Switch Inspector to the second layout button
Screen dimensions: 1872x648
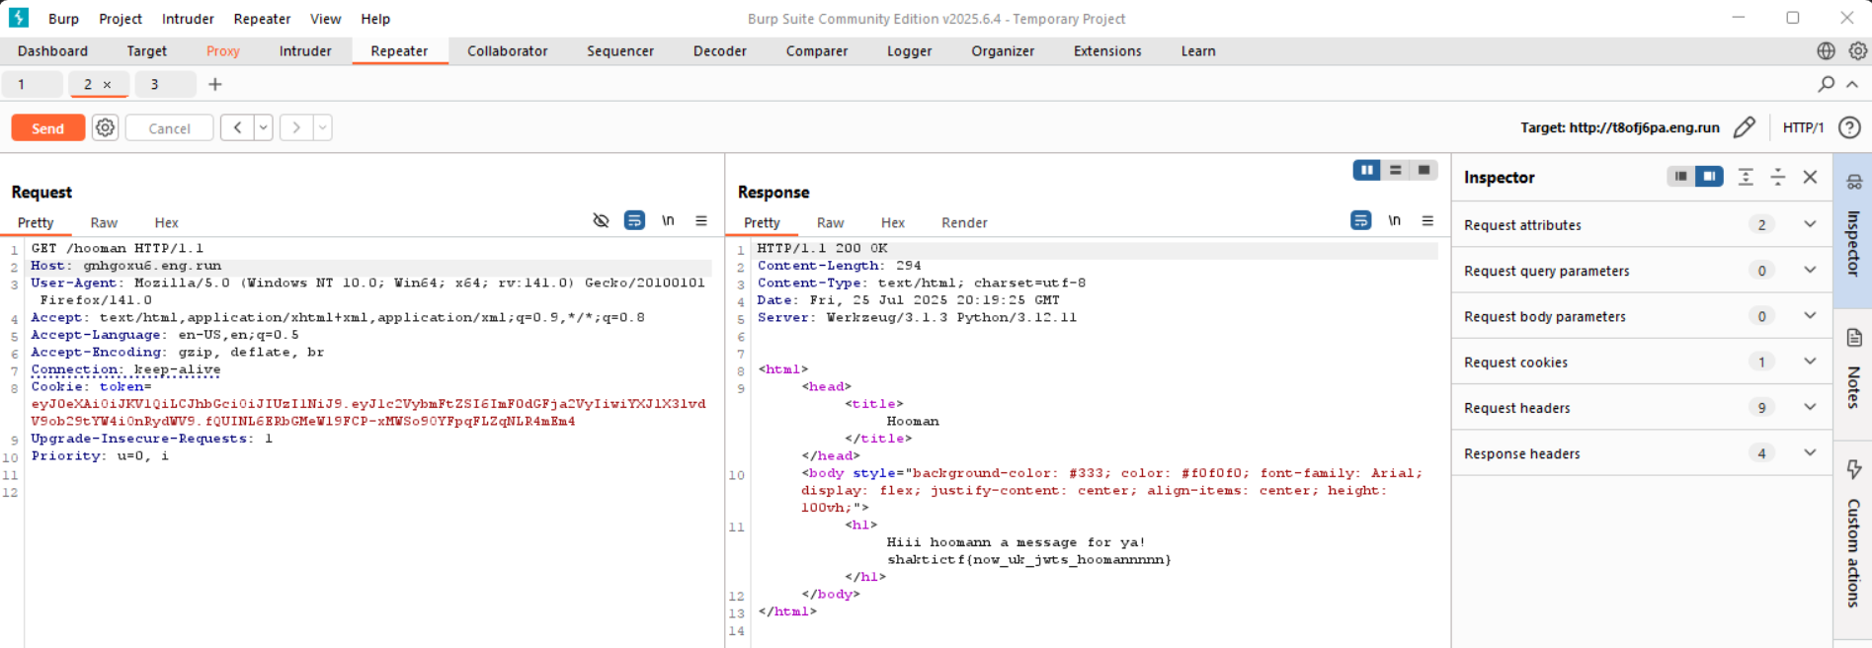1709,177
